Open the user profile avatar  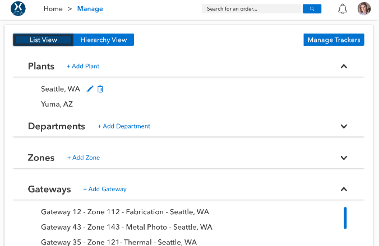pyautogui.click(x=364, y=9)
